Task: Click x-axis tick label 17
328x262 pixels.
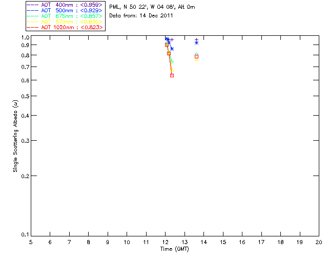Action: (x=261, y=242)
